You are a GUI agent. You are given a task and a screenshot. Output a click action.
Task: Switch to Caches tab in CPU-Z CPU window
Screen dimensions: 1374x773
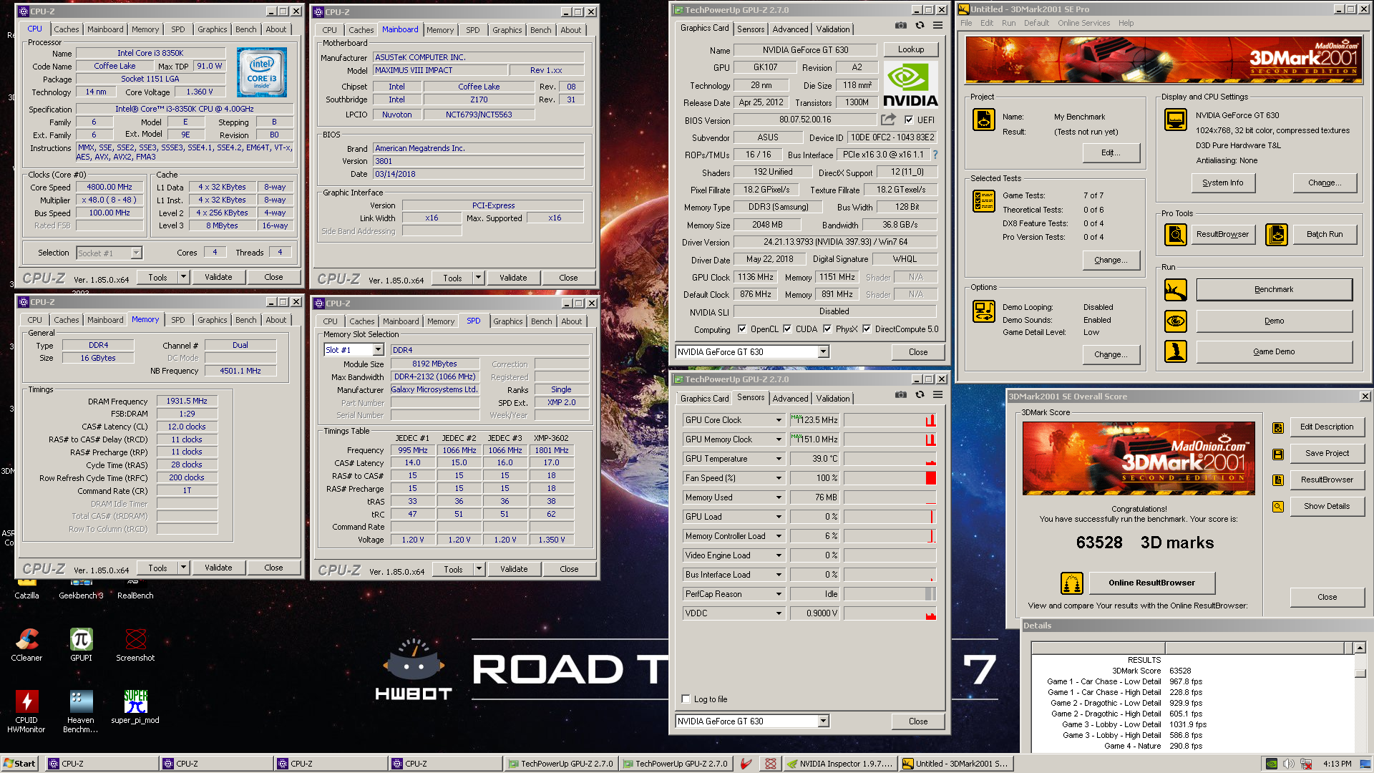coord(67,29)
